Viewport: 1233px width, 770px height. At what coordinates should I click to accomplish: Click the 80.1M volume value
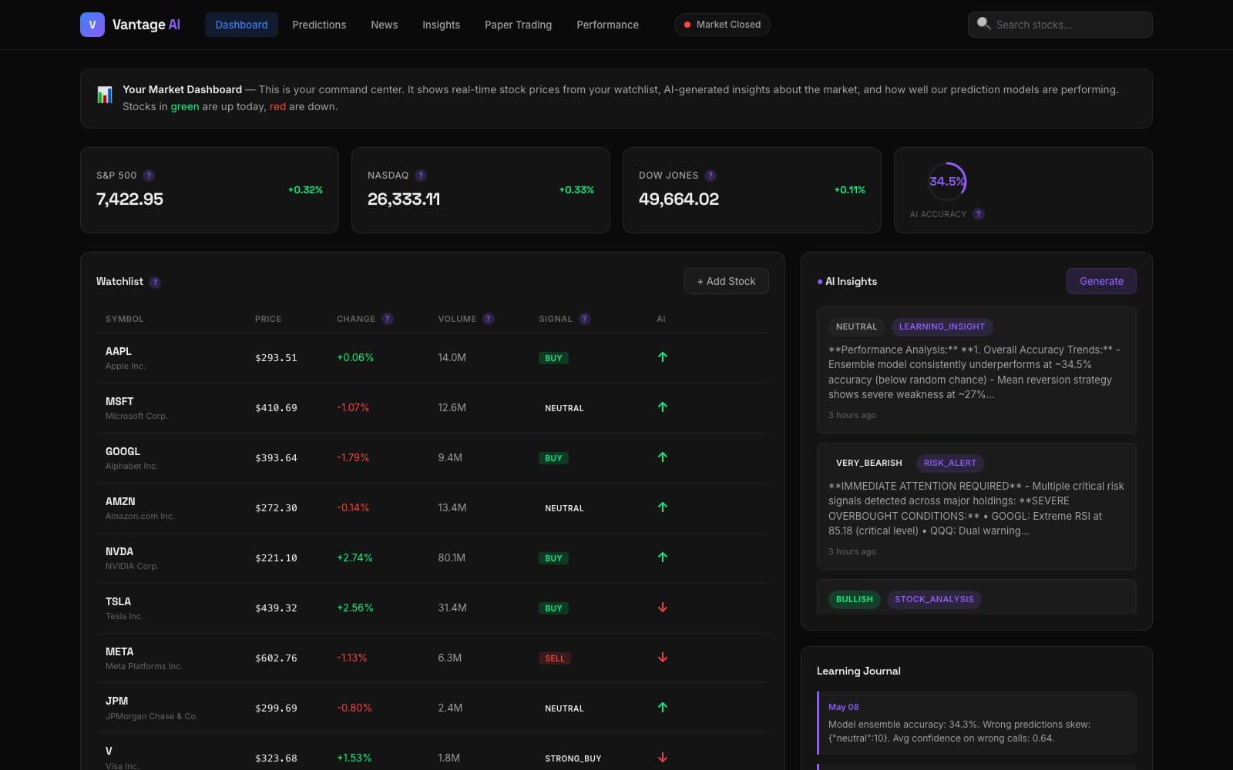(452, 557)
